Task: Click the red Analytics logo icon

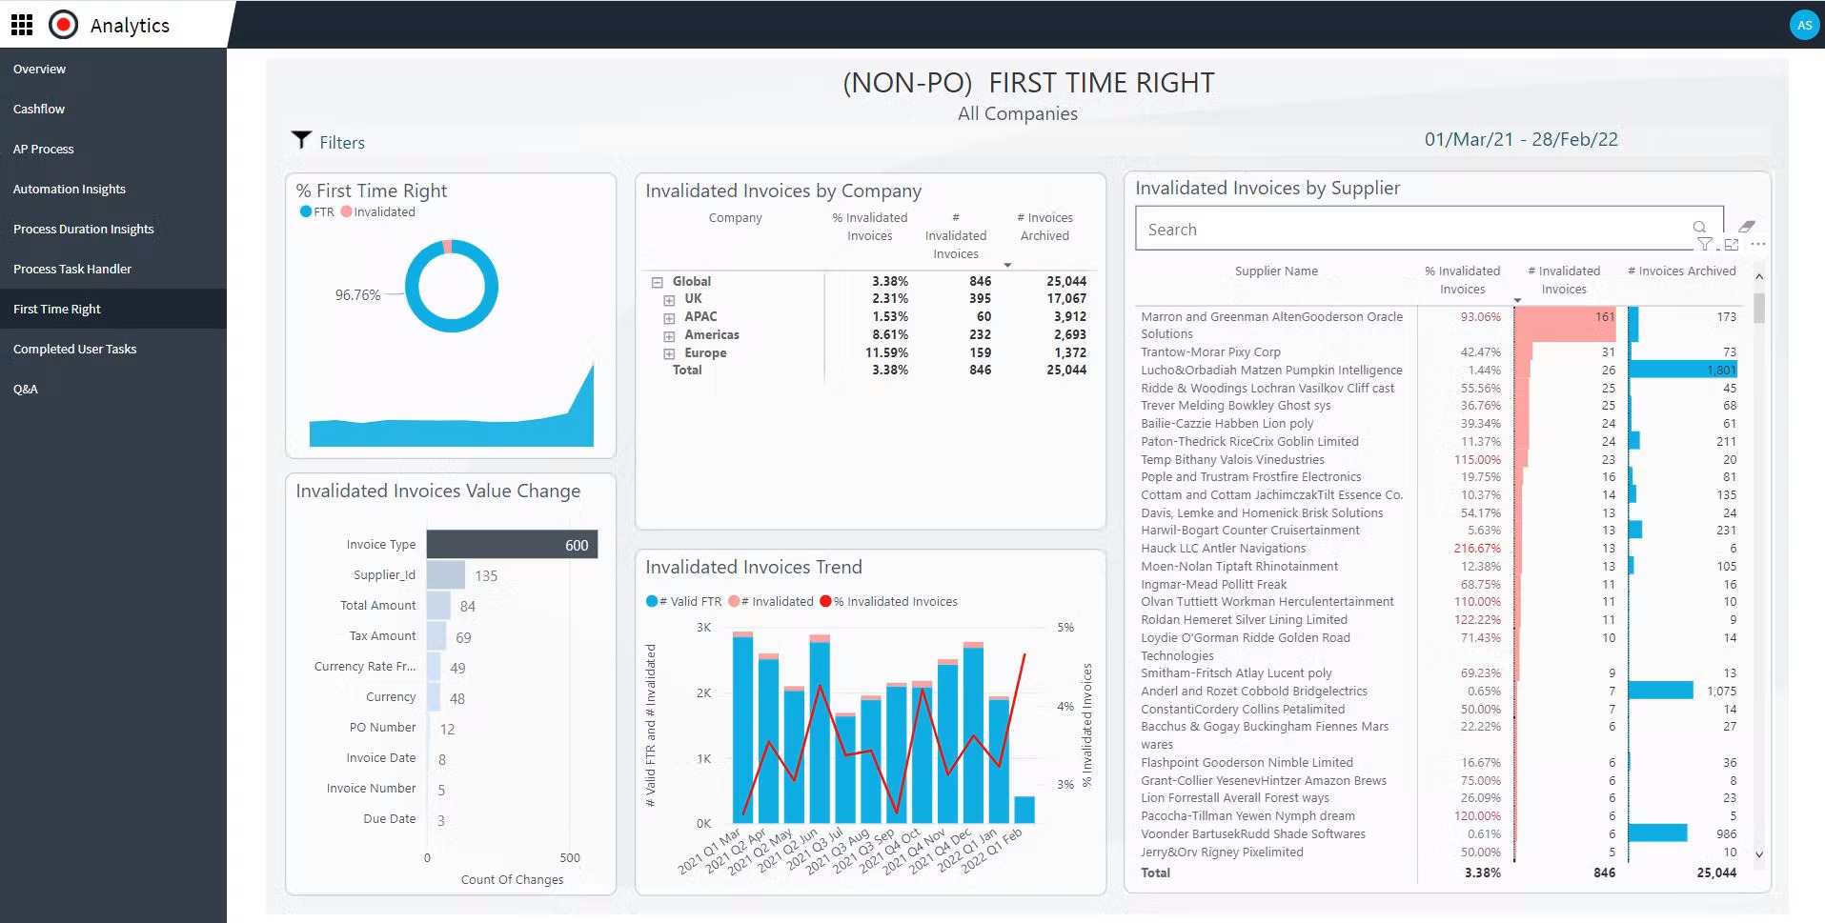Action: (63, 25)
